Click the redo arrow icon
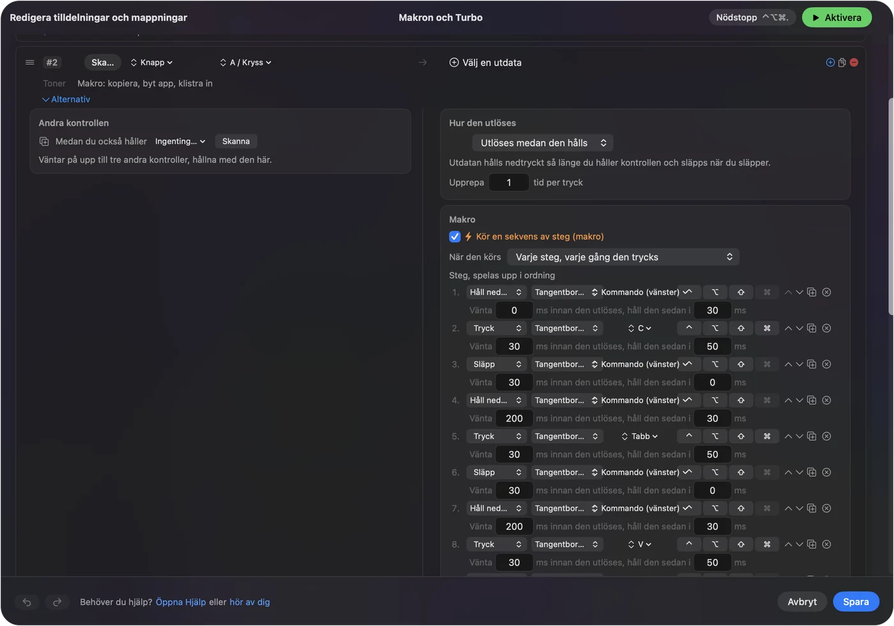 pyautogui.click(x=57, y=602)
